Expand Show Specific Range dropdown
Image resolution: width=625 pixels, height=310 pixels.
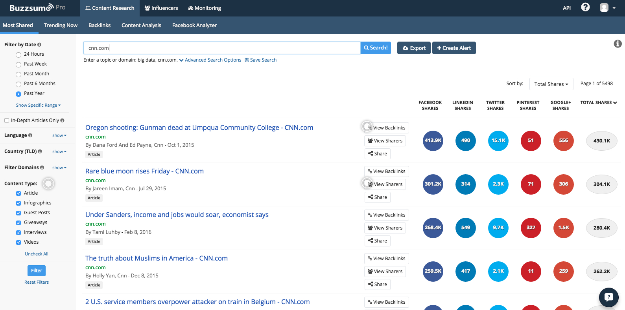point(39,105)
